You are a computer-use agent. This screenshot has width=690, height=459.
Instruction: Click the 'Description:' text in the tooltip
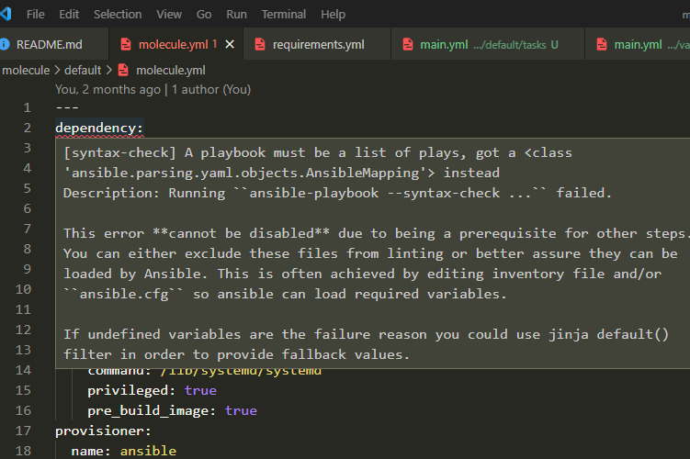click(111, 193)
